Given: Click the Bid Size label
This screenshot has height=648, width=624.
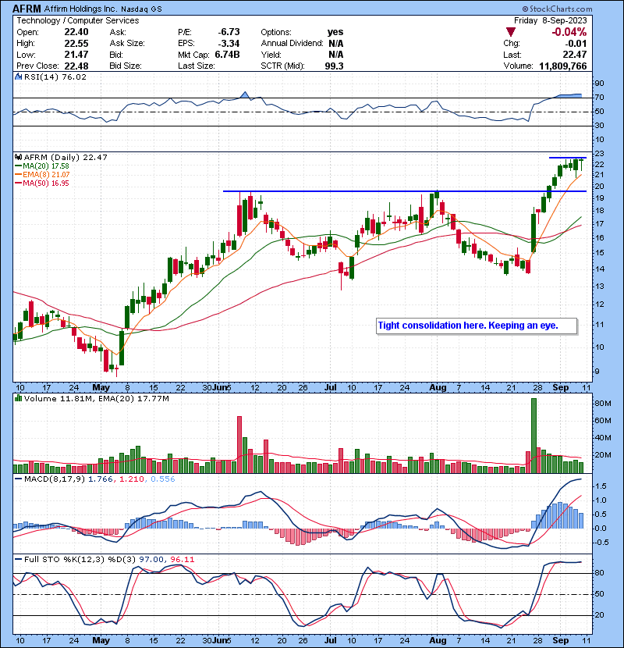Looking at the screenshot, I should tap(126, 66).
